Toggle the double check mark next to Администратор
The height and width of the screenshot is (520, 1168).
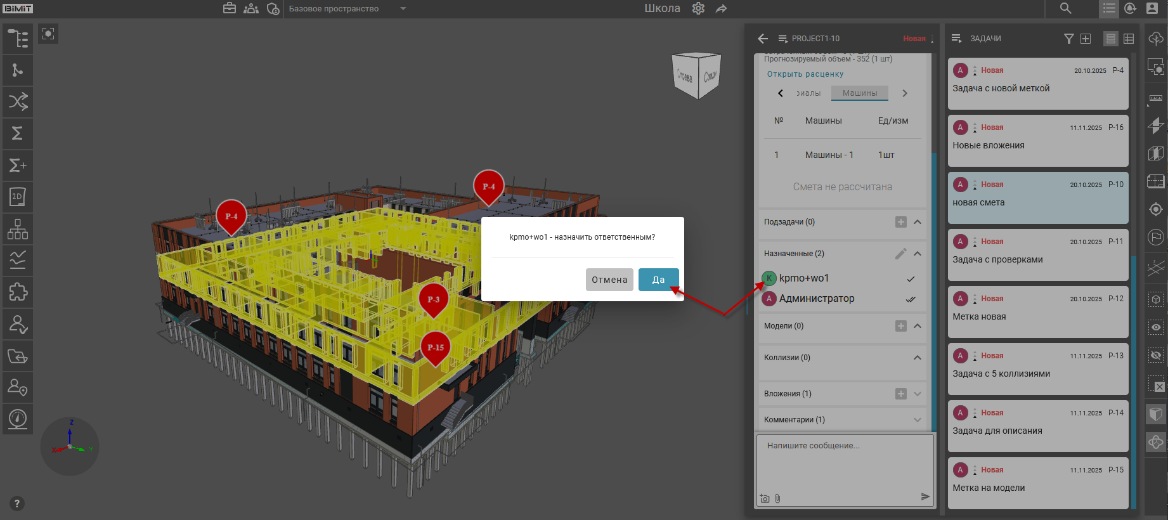click(911, 299)
